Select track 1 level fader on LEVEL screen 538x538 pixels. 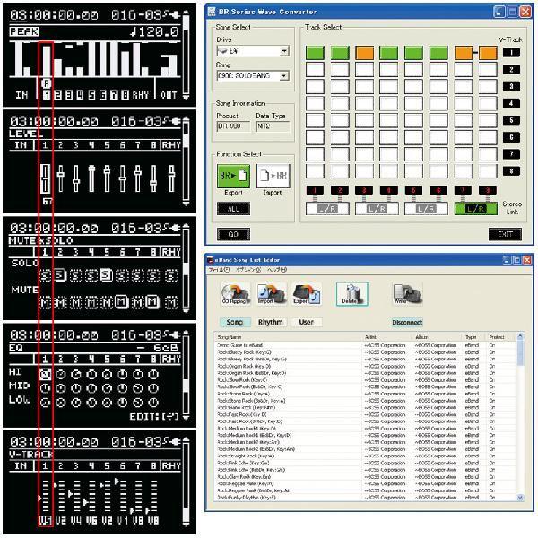46,178
